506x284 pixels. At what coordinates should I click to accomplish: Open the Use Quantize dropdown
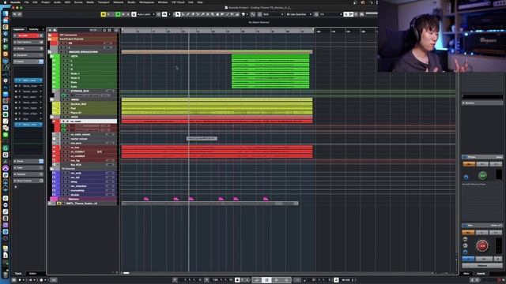point(299,14)
